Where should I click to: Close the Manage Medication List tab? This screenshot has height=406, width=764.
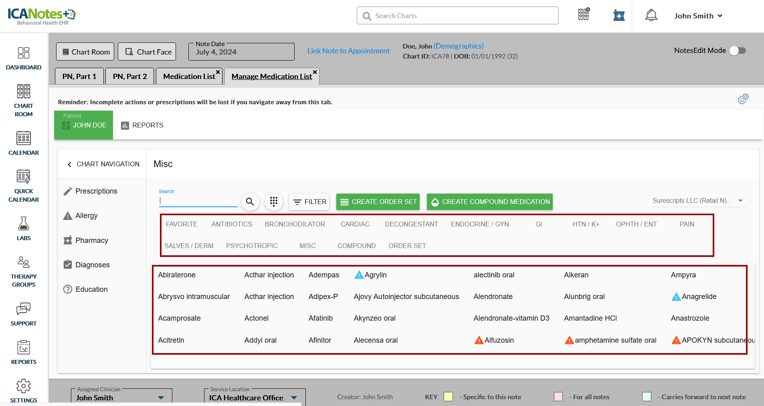(315, 72)
